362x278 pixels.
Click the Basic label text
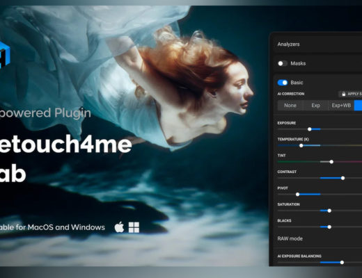tap(297, 83)
